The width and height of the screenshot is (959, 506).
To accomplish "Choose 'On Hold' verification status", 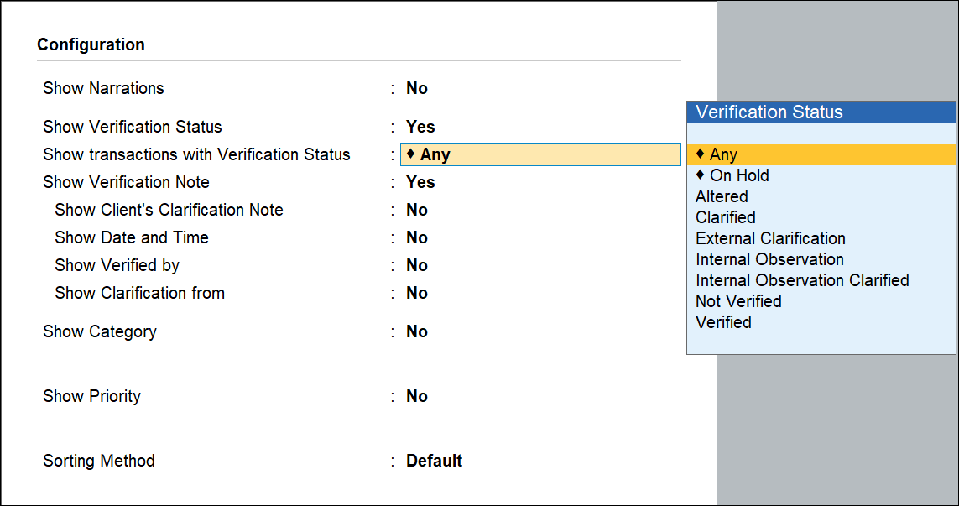I will point(738,175).
